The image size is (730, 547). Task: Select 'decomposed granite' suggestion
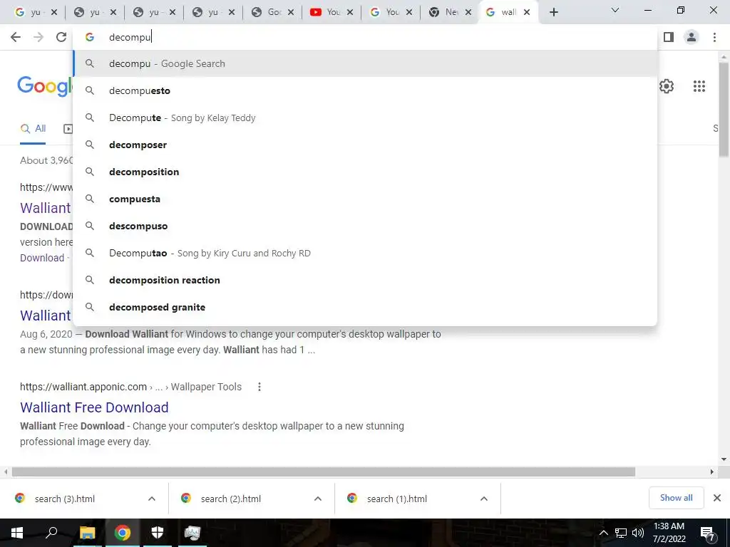pyautogui.click(x=366, y=307)
